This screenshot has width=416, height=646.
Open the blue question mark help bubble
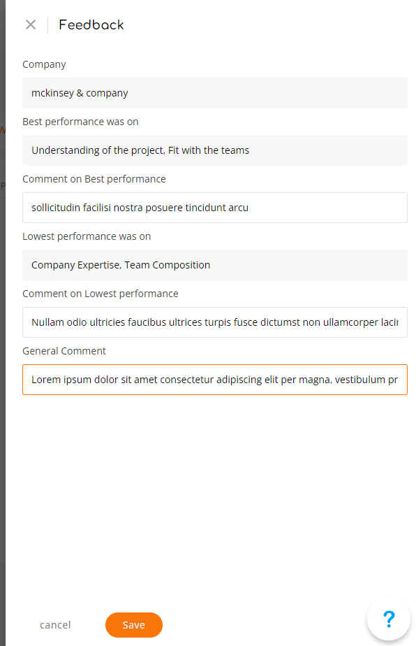[x=389, y=619]
